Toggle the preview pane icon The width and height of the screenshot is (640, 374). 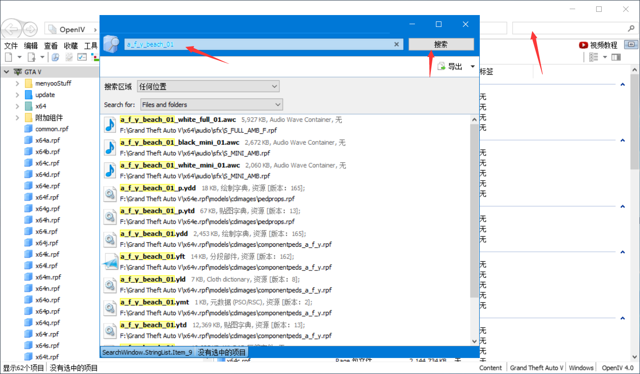616,57
